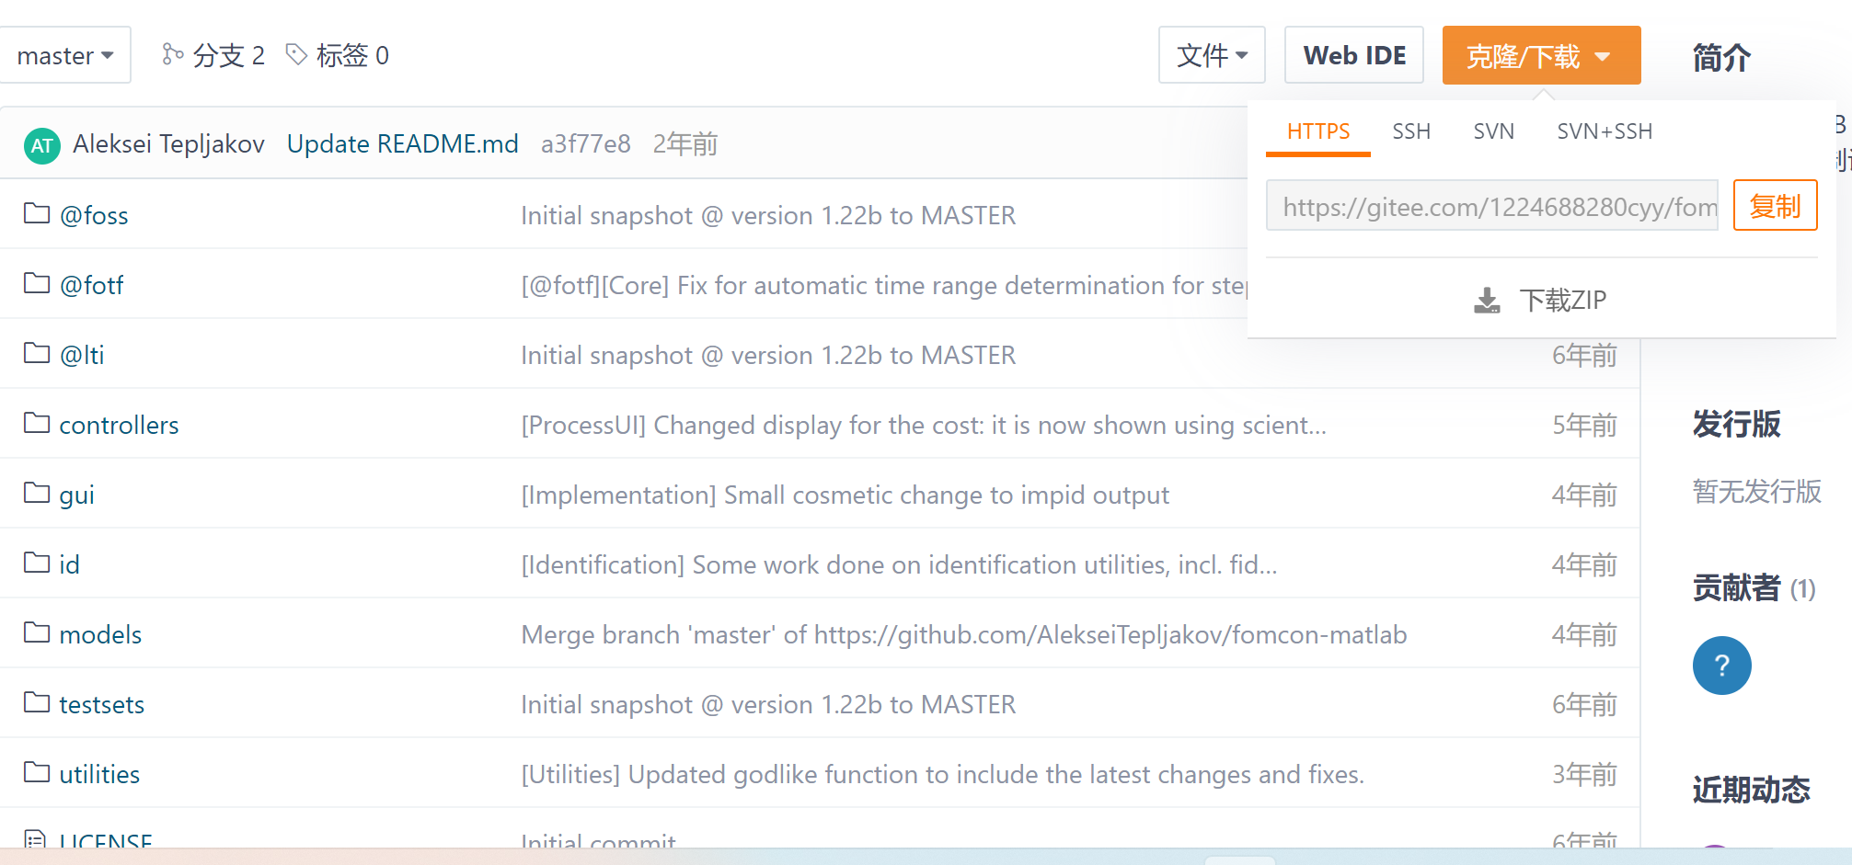Switch to the SSH clone tab

tap(1411, 131)
